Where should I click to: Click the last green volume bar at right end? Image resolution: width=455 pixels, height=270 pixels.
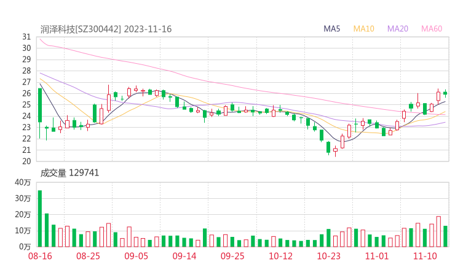point(445,236)
